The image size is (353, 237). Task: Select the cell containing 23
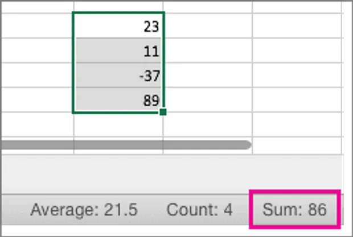click(x=118, y=26)
